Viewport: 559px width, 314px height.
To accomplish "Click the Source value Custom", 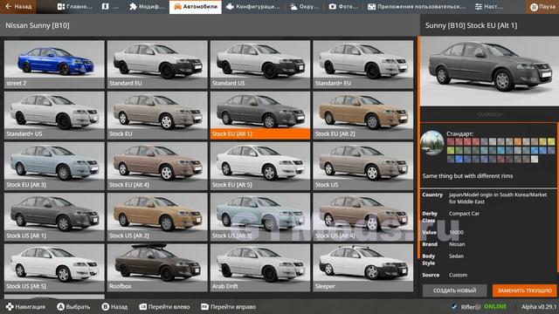I will (458, 275).
